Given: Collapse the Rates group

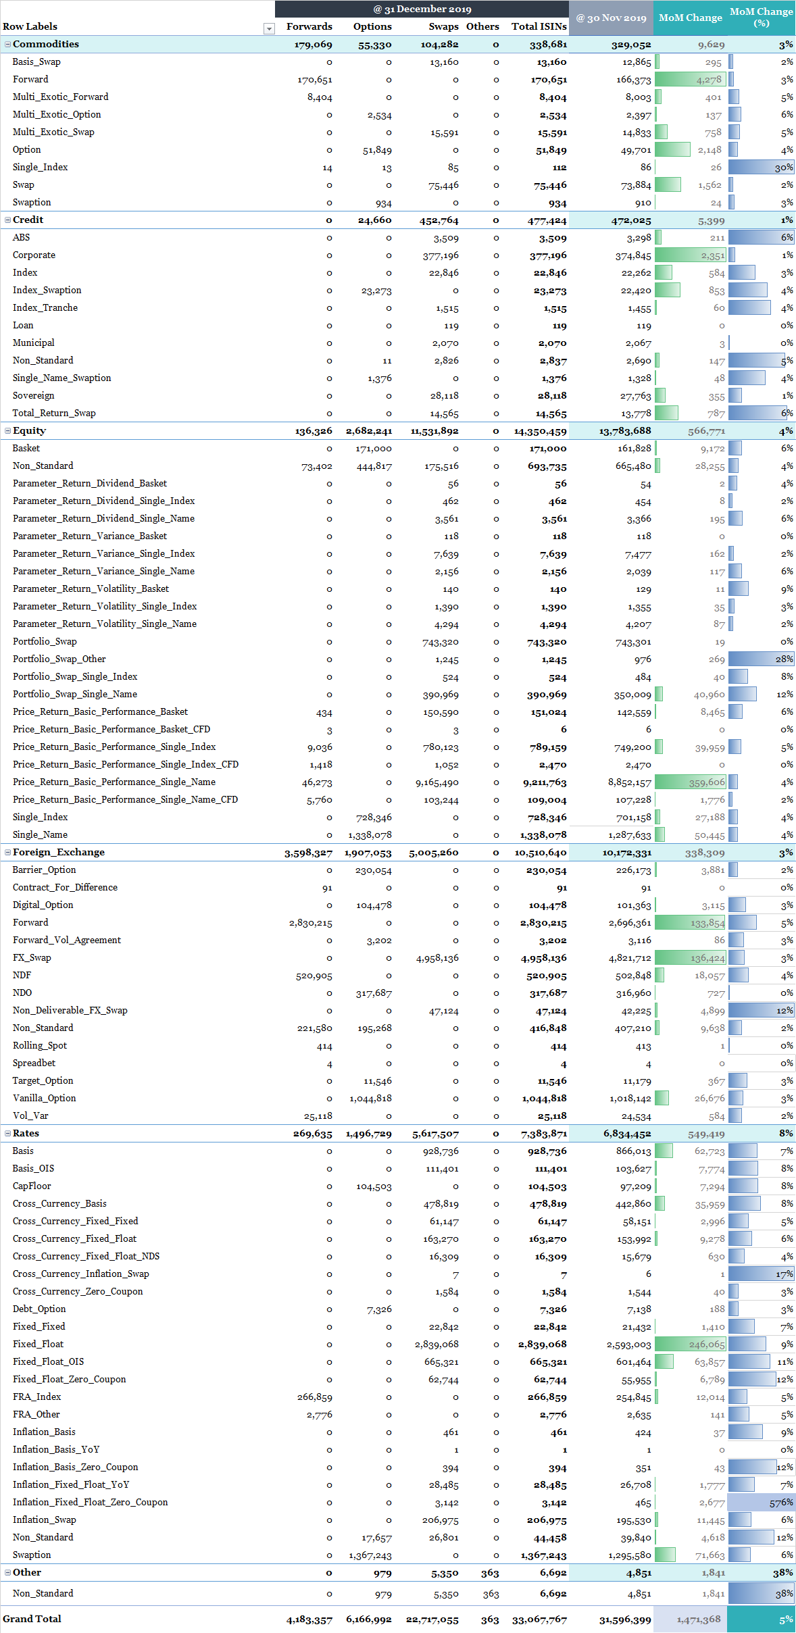Looking at the screenshot, I should click(8, 1134).
